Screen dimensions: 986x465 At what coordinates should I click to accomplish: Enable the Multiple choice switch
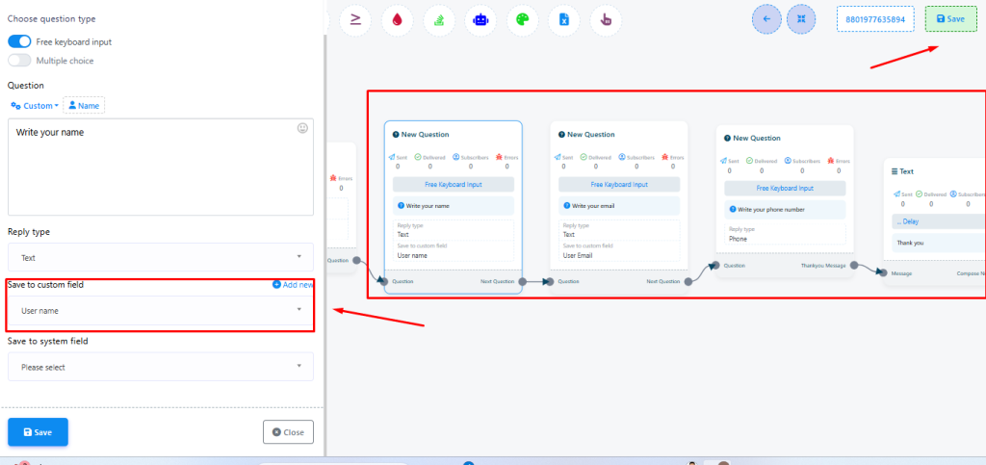[19, 61]
